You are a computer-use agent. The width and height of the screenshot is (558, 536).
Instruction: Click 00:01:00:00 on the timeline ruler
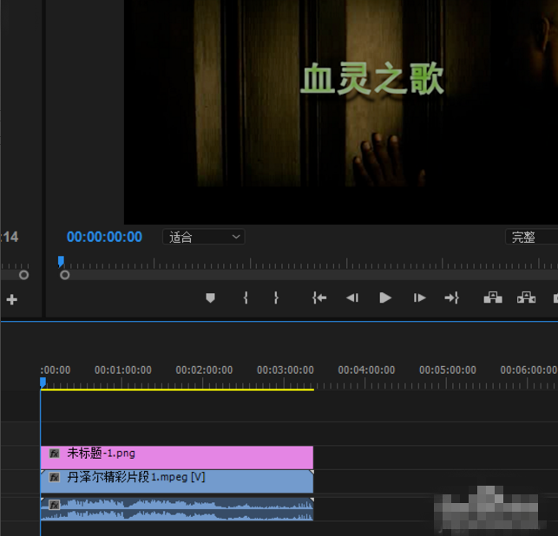(123, 370)
